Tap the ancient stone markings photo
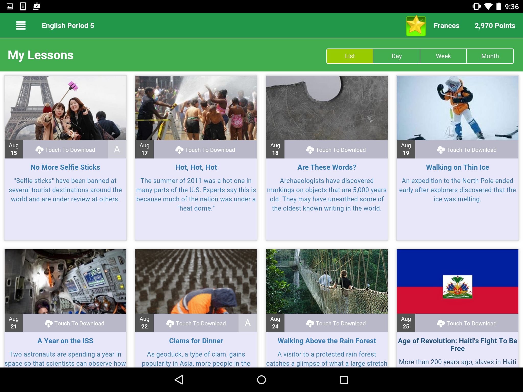Viewport: 523px width, 392px height. [327, 108]
